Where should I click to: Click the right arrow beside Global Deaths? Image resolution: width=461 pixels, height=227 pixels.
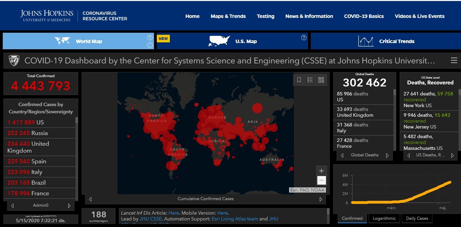[x=387, y=155]
